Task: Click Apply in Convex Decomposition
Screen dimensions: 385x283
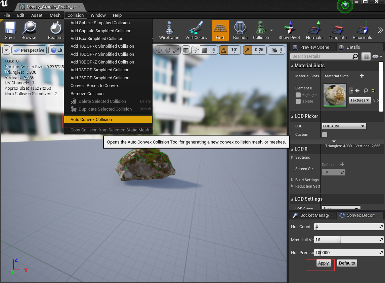Action: tap(323, 263)
